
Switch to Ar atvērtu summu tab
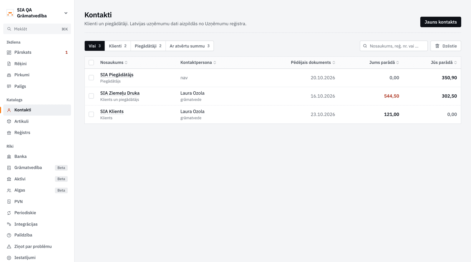[190, 46]
